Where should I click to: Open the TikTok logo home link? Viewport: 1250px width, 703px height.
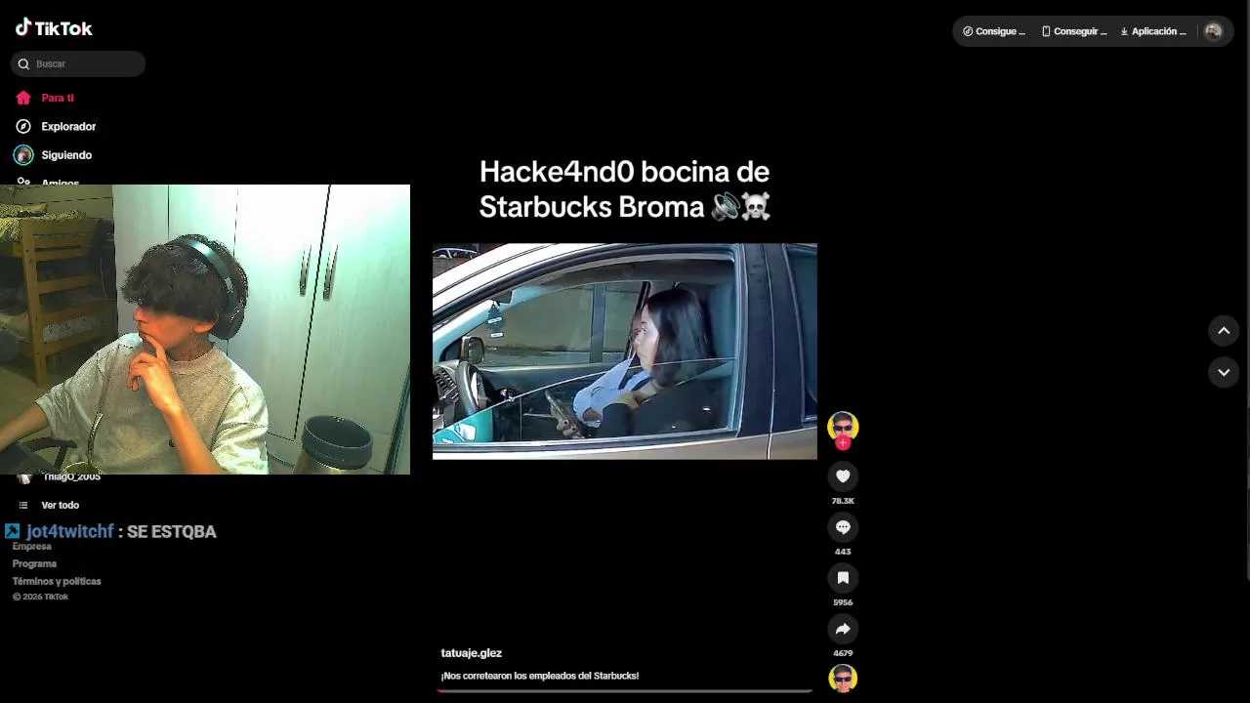54,28
